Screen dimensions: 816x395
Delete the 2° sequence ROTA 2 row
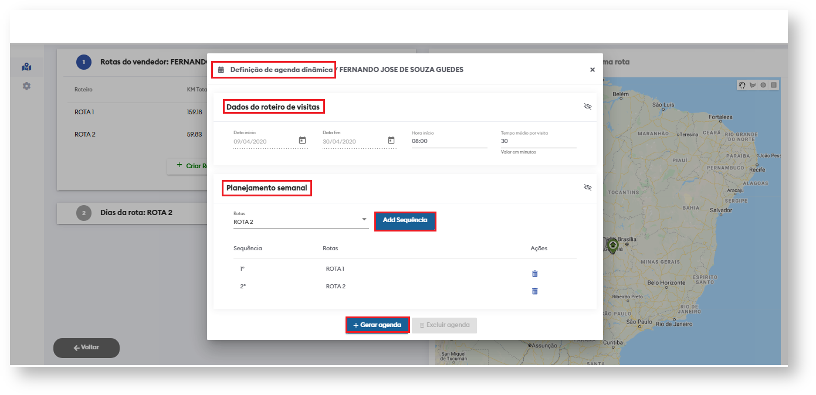[x=534, y=291]
